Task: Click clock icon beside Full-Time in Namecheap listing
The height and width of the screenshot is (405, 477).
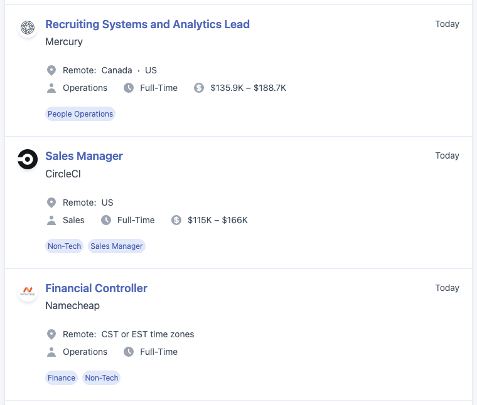Action: 129,352
